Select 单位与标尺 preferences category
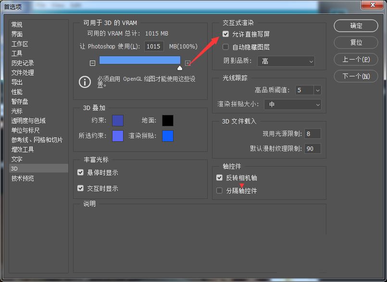Image resolution: width=387 pixels, height=282 pixels. pyautogui.click(x=25, y=130)
